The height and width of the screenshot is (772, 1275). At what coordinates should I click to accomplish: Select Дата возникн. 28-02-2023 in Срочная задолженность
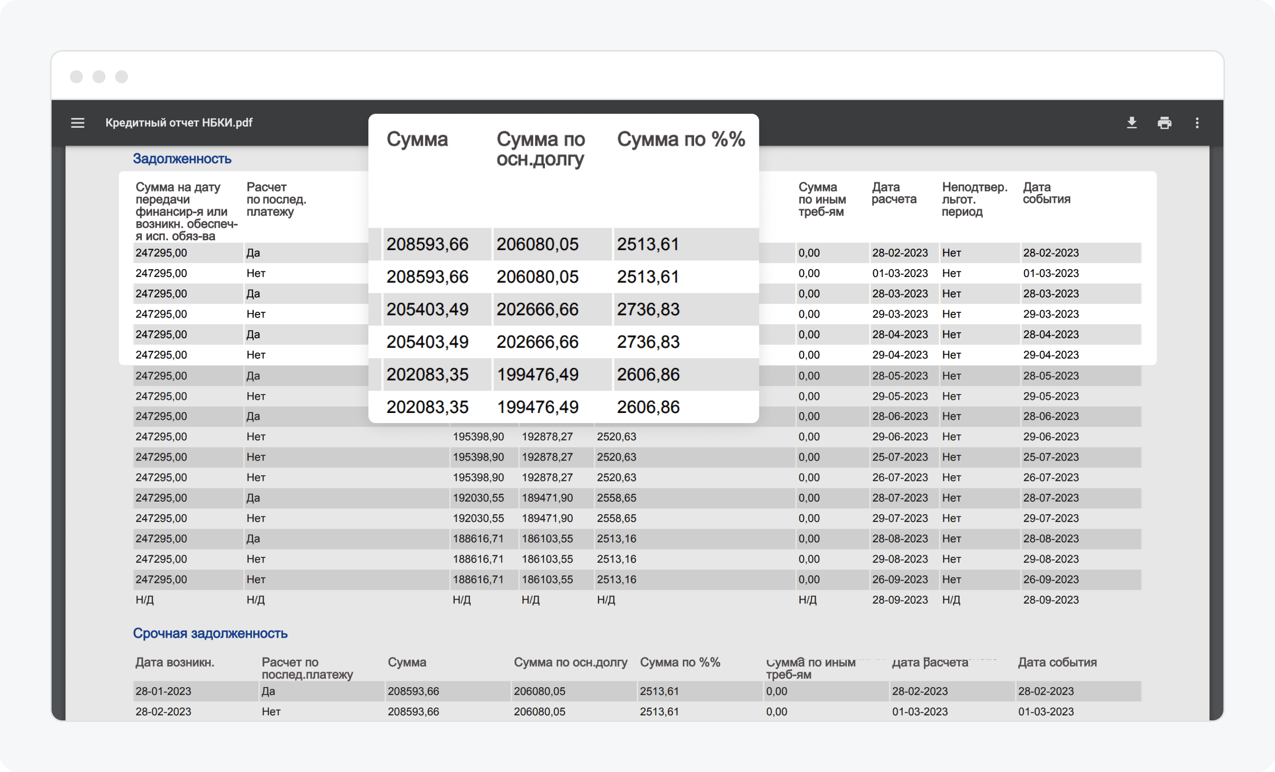pyautogui.click(x=163, y=712)
